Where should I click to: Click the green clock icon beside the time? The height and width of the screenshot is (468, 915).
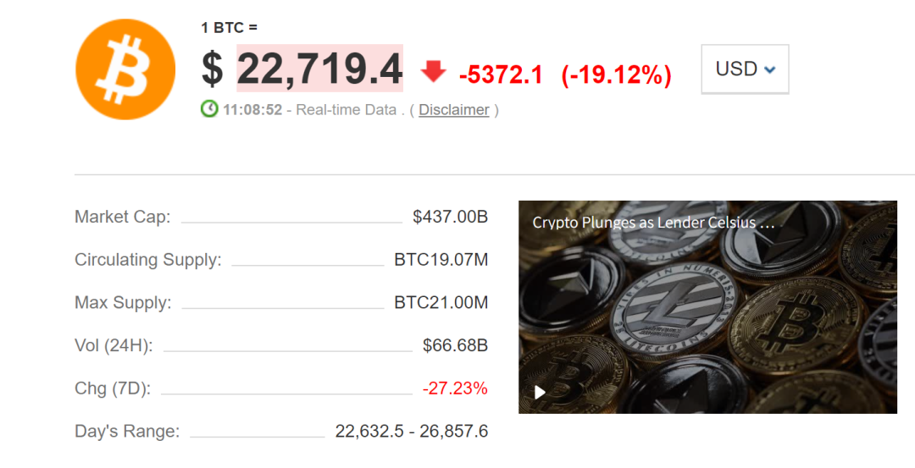209,109
